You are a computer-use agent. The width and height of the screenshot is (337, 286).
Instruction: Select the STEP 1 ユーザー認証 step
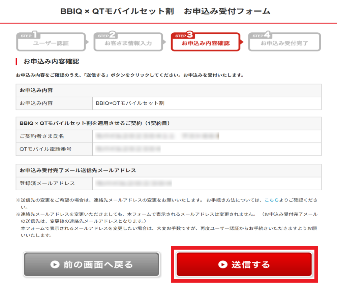[51, 42]
